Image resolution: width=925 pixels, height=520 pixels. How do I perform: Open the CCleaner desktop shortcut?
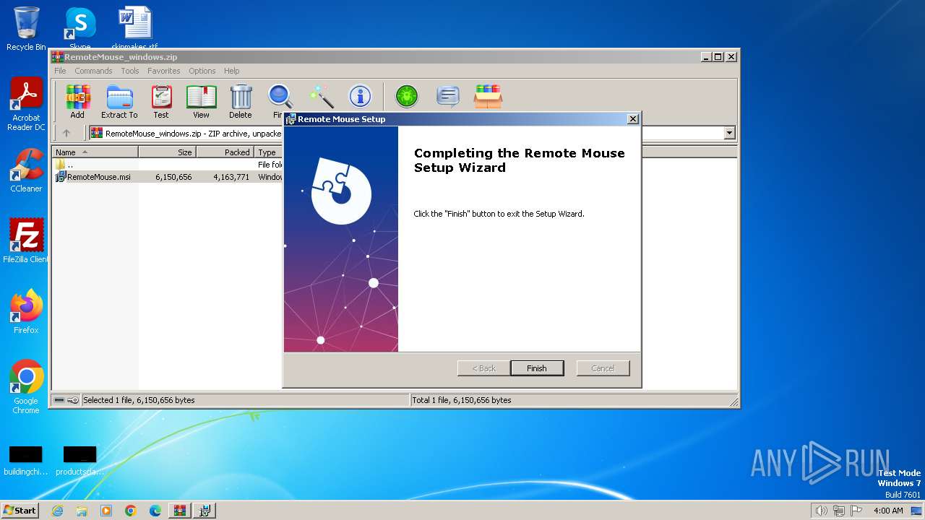[26, 170]
